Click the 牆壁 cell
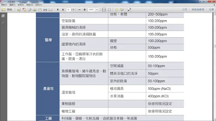 coord(127,41)
